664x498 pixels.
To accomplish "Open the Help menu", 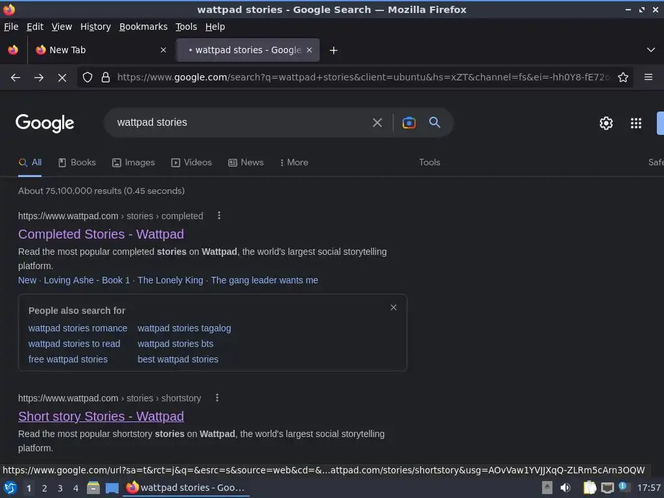I will click(215, 27).
